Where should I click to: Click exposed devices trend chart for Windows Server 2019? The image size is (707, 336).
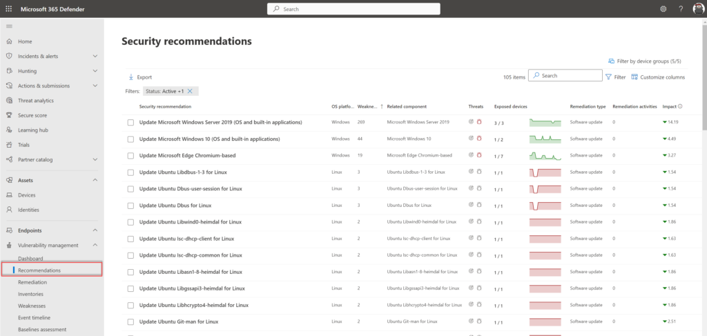pos(545,122)
